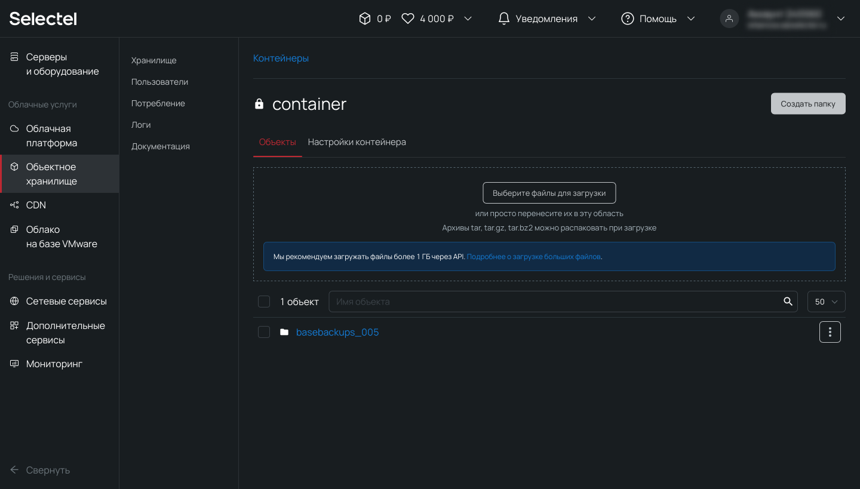Click the cube balance icon
The height and width of the screenshot is (489, 860).
364,19
